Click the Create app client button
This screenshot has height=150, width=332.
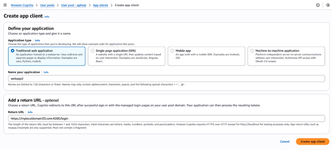[x=312, y=141]
